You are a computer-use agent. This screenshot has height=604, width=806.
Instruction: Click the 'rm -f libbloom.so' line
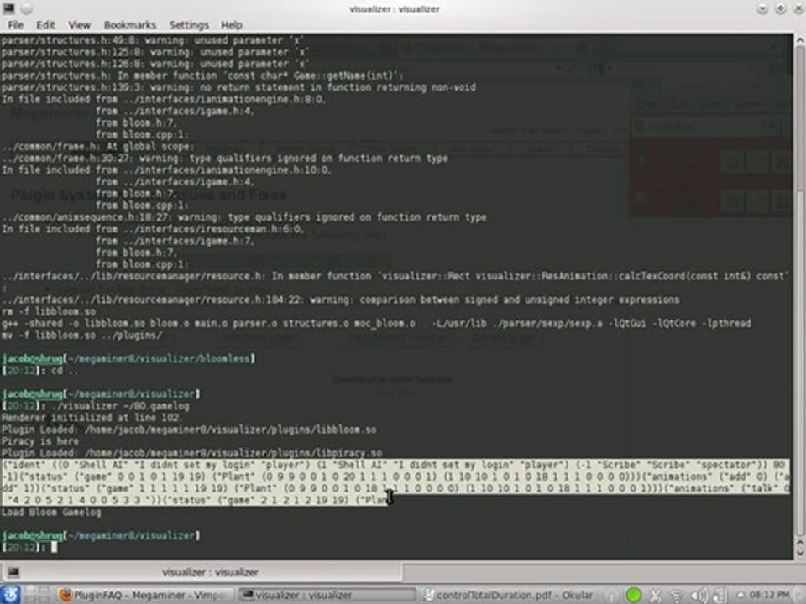(49, 311)
